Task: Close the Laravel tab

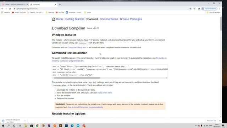Action: (27, 5)
